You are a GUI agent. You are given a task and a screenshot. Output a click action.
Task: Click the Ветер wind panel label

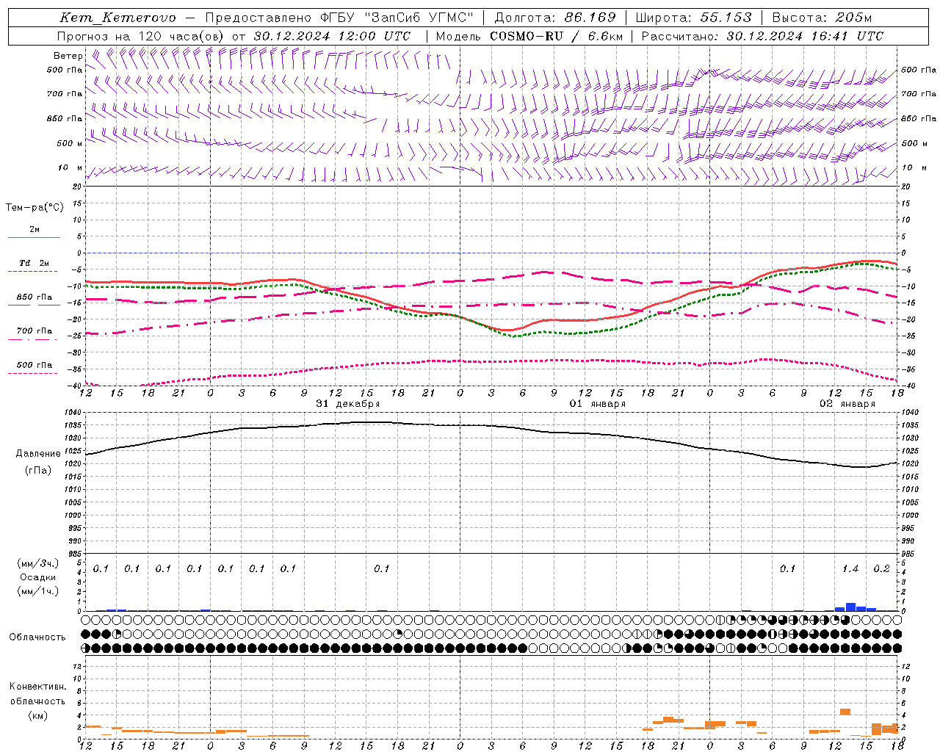pos(68,56)
